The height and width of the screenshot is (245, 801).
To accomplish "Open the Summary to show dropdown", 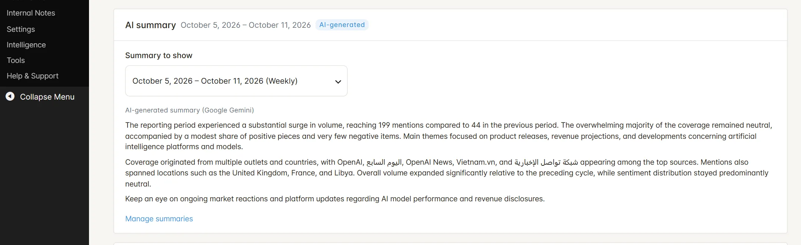I will tap(236, 81).
